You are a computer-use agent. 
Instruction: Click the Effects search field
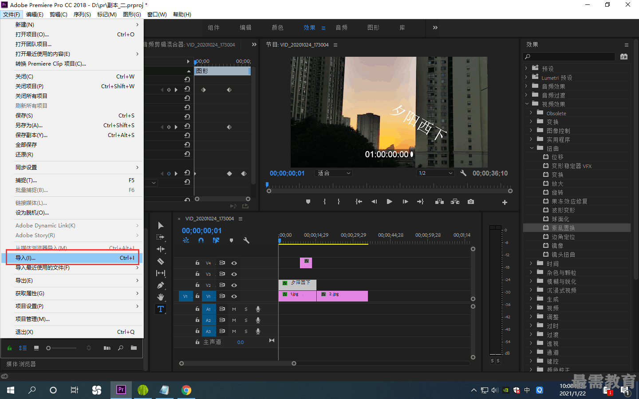[x=569, y=56]
